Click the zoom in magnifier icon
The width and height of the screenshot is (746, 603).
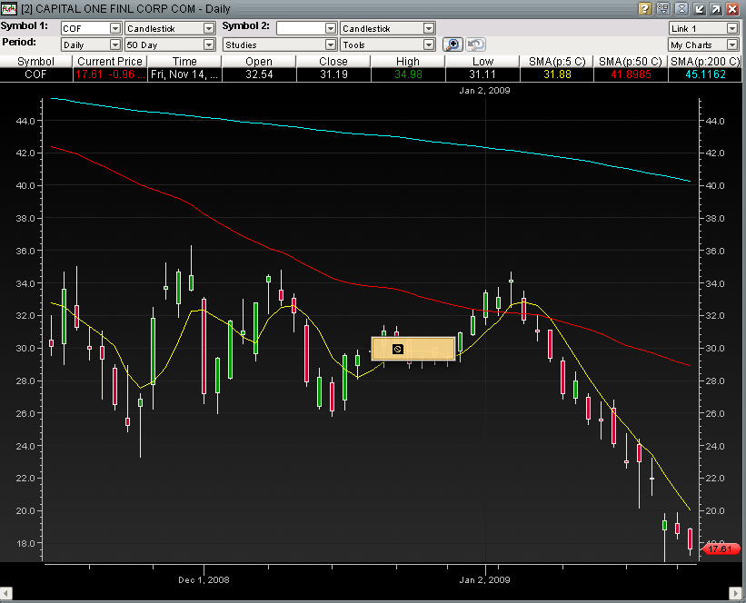[x=453, y=44]
